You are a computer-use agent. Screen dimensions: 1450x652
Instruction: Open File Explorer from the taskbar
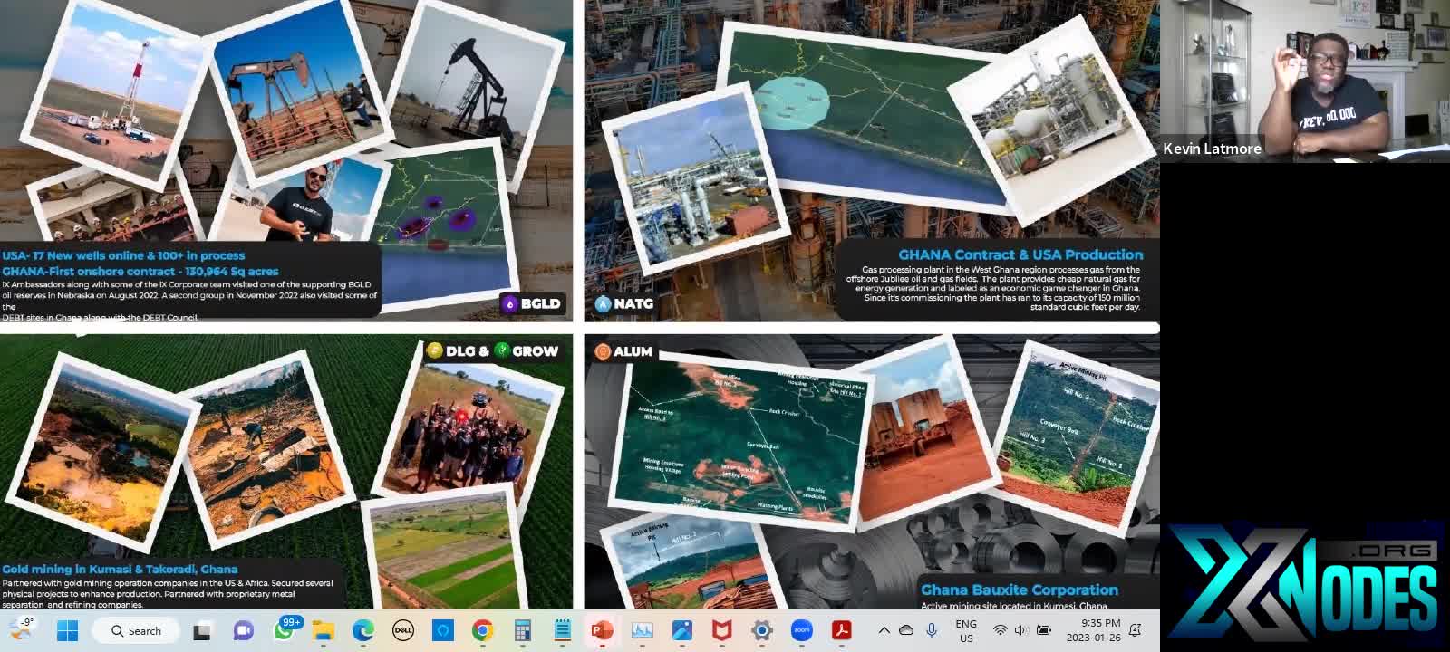tap(324, 630)
